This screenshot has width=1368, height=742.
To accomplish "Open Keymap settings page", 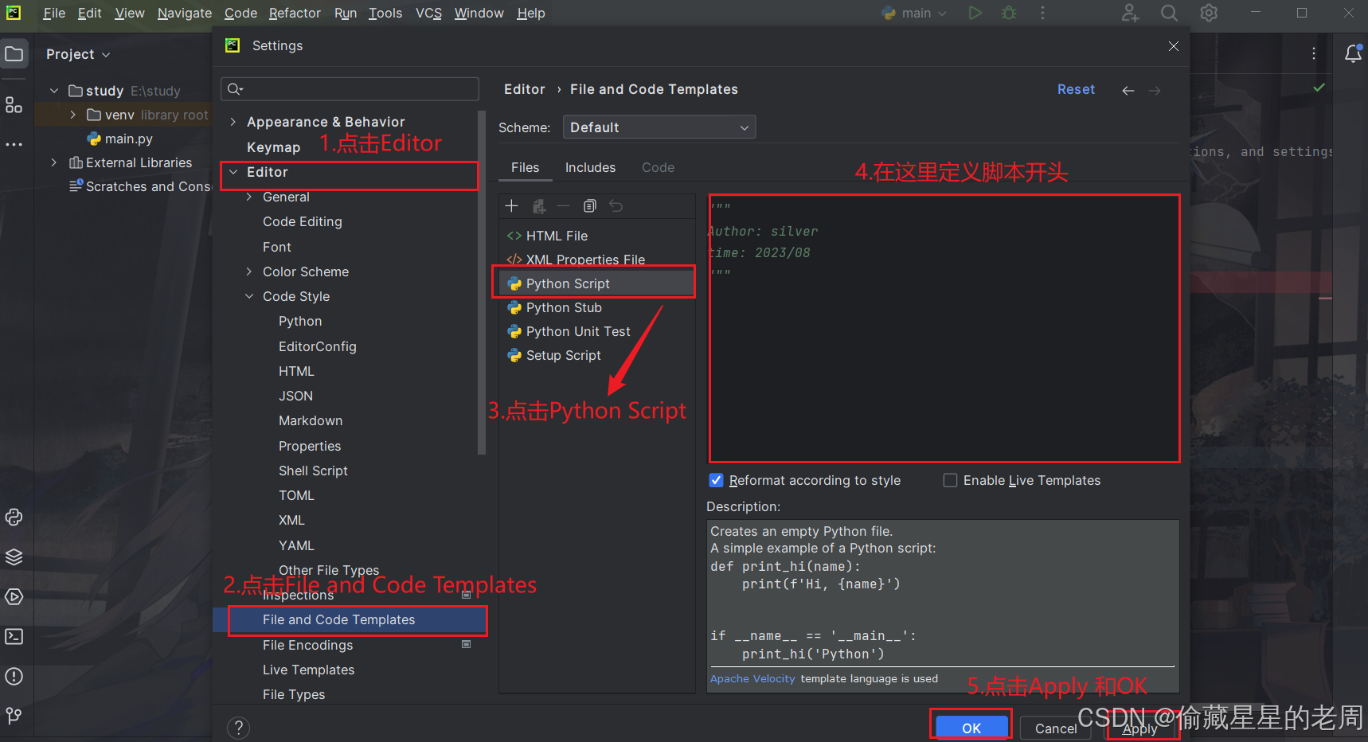I will [273, 147].
